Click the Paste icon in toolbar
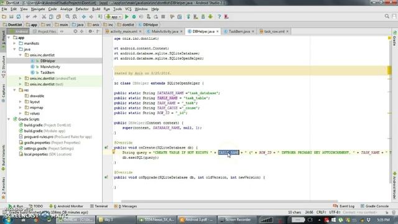 [58, 17]
